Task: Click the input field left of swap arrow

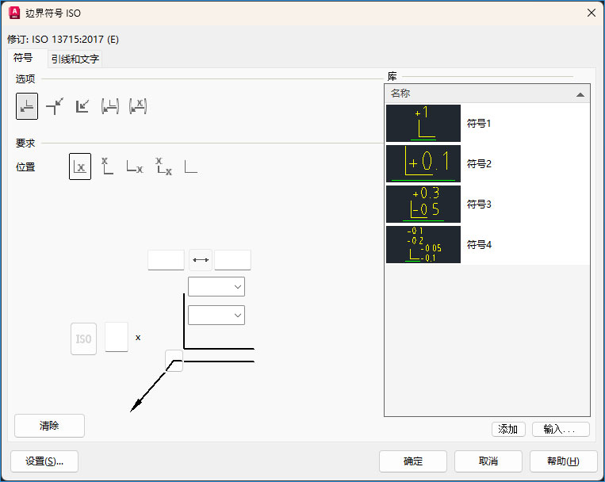Action: (x=166, y=260)
